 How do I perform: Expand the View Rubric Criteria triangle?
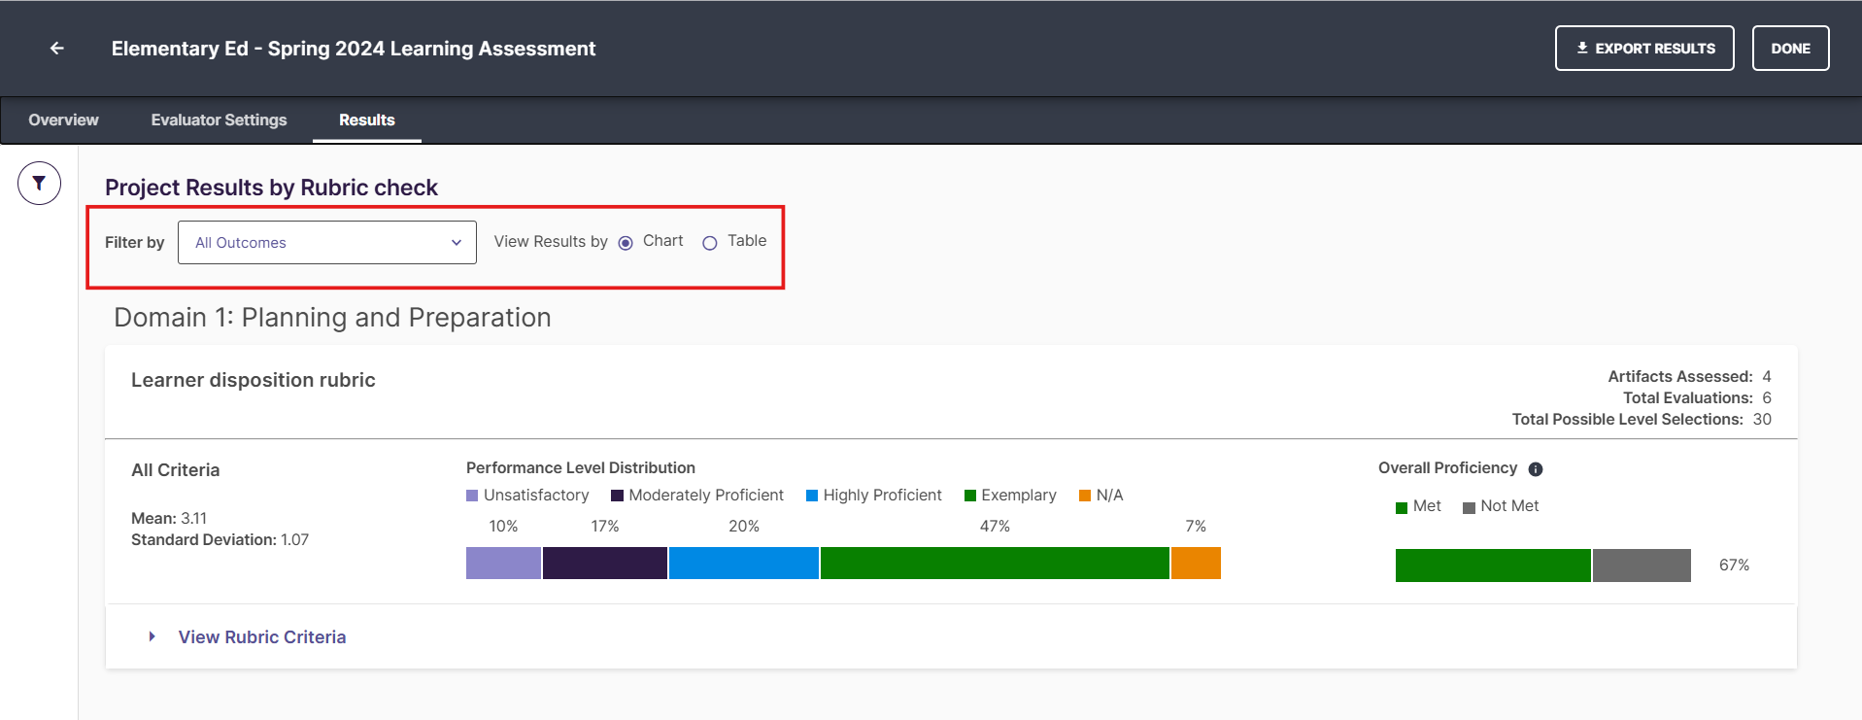pyautogui.click(x=152, y=636)
